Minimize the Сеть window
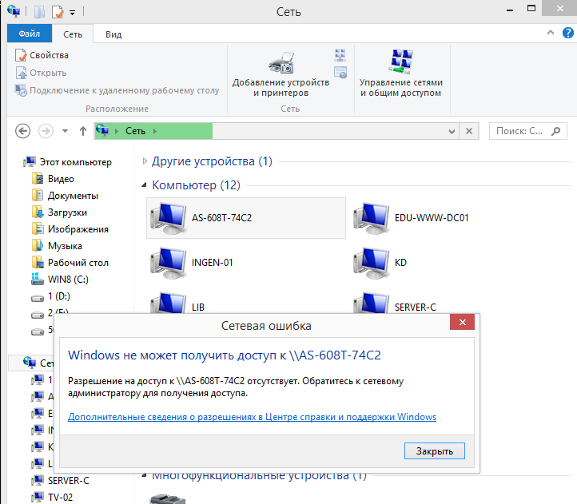 [x=510, y=10]
